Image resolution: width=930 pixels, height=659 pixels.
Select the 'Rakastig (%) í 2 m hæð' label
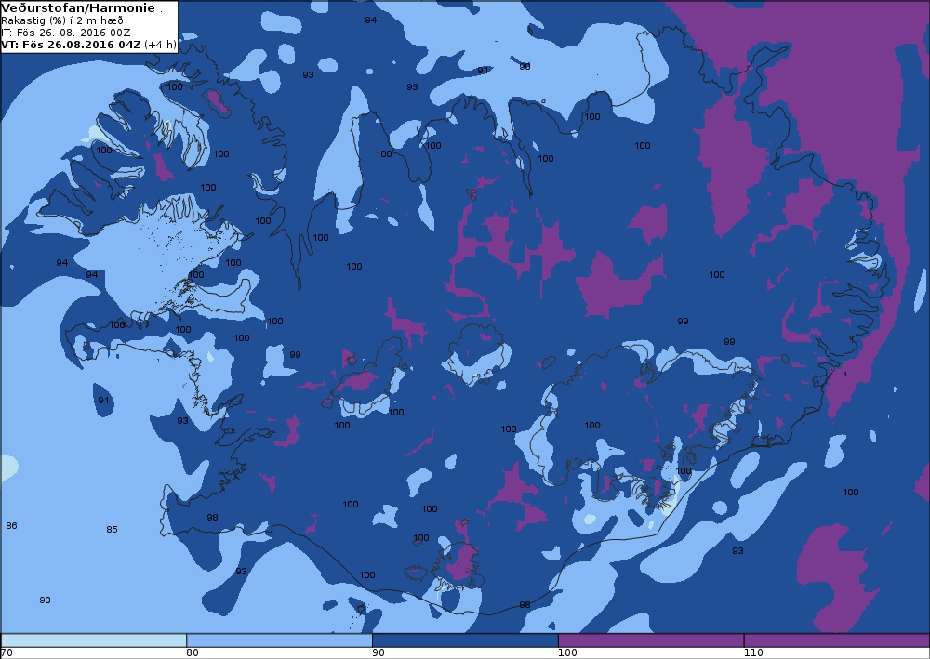click(x=62, y=20)
